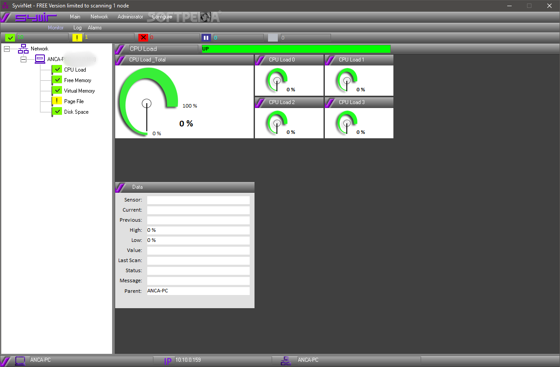Image resolution: width=560 pixels, height=367 pixels.
Task: Click the CPU Load panel header
Action: tap(156, 49)
